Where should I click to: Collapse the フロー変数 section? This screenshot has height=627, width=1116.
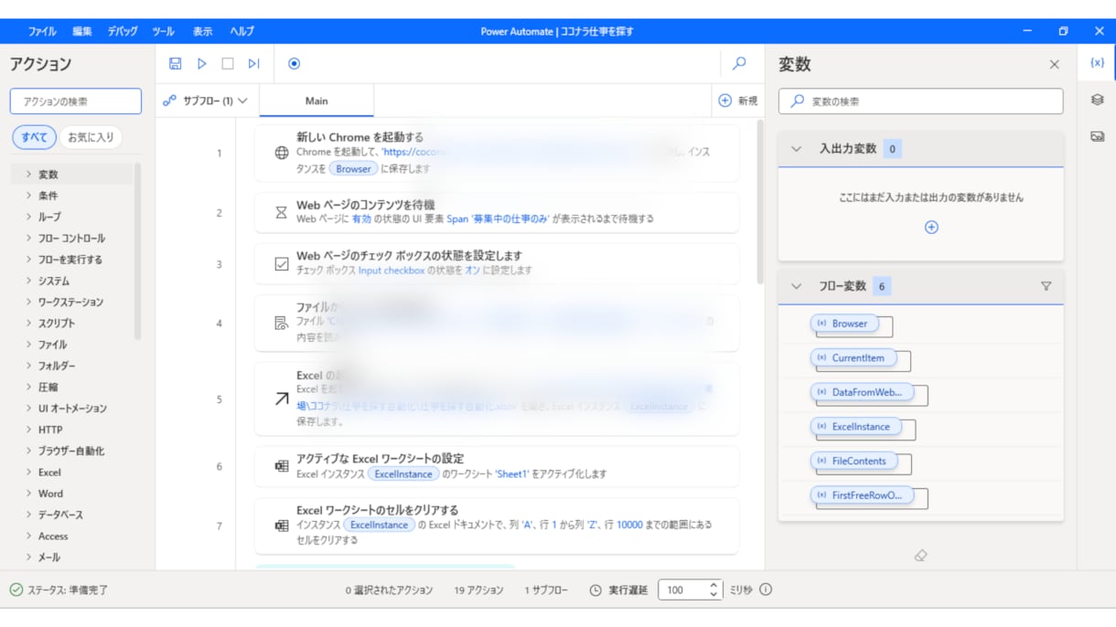pos(796,286)
